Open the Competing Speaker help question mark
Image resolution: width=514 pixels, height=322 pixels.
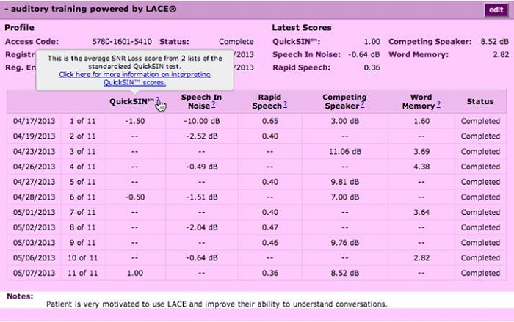[x=363, y=104]
